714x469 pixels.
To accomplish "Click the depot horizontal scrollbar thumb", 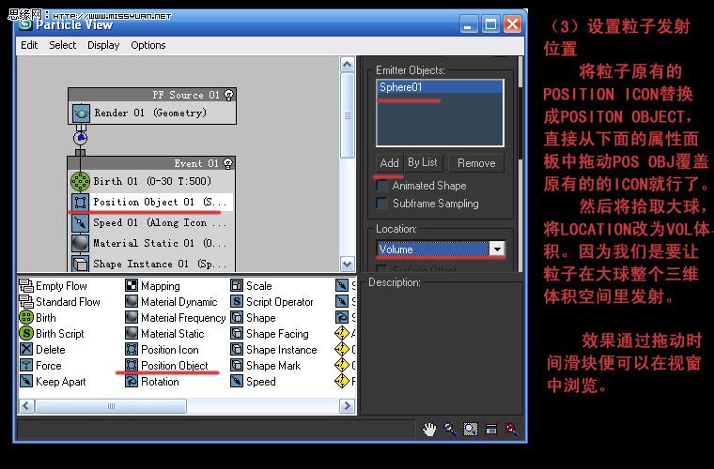I will 111,406.
